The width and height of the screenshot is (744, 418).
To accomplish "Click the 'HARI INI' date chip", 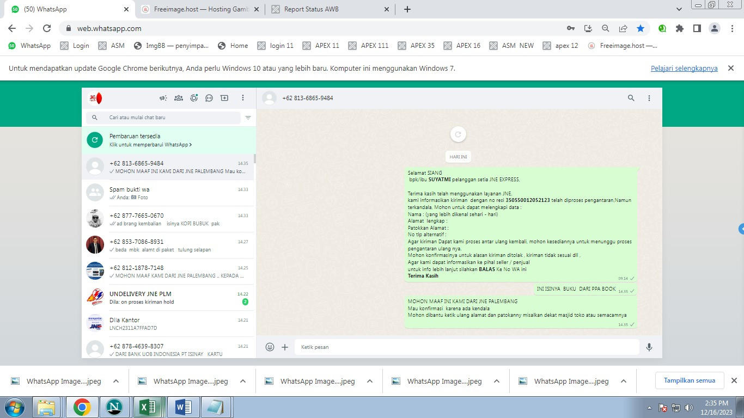I will pos(458,157).
